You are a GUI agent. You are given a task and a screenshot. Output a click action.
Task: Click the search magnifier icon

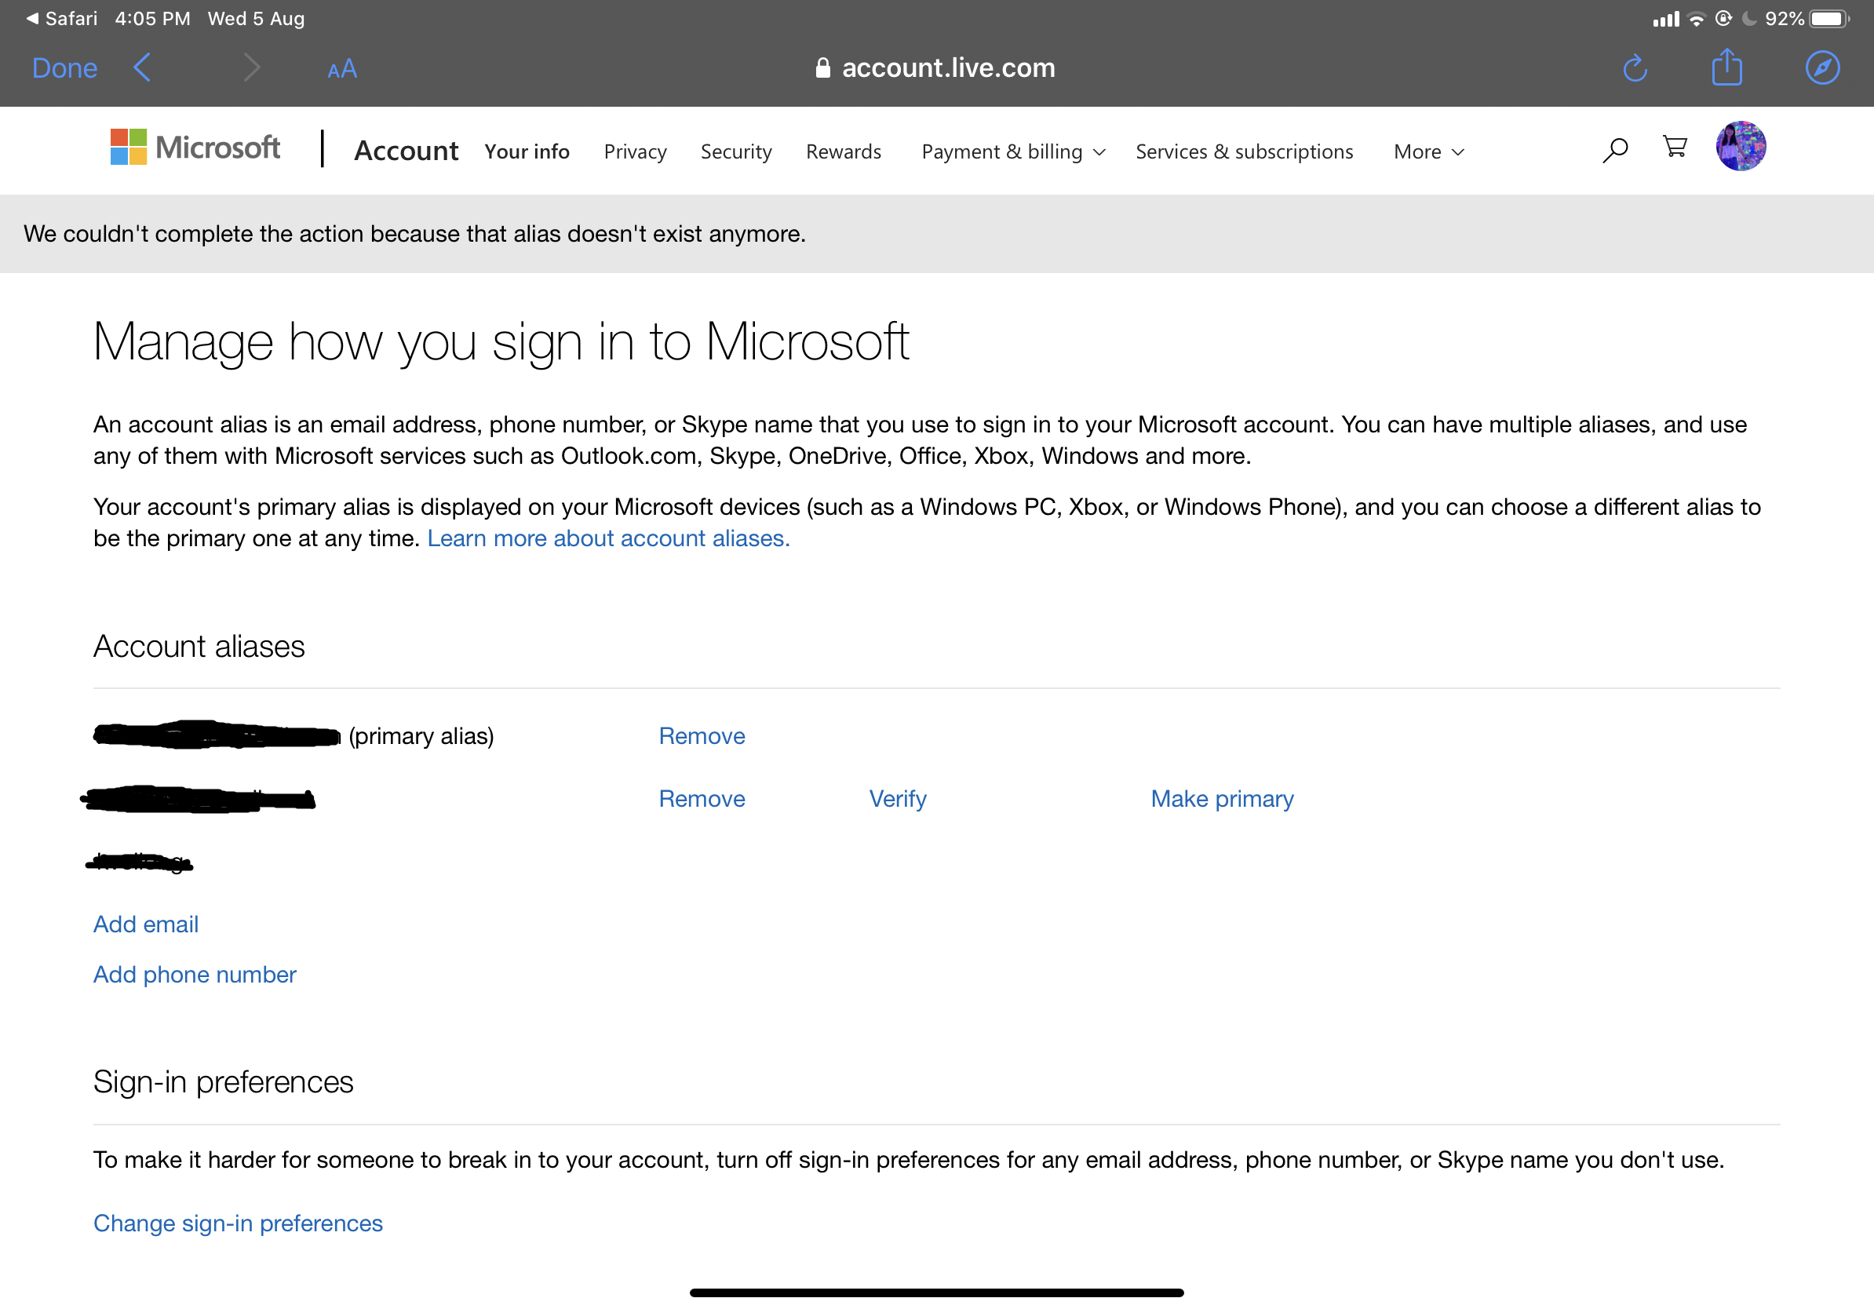pos(1614,150)
